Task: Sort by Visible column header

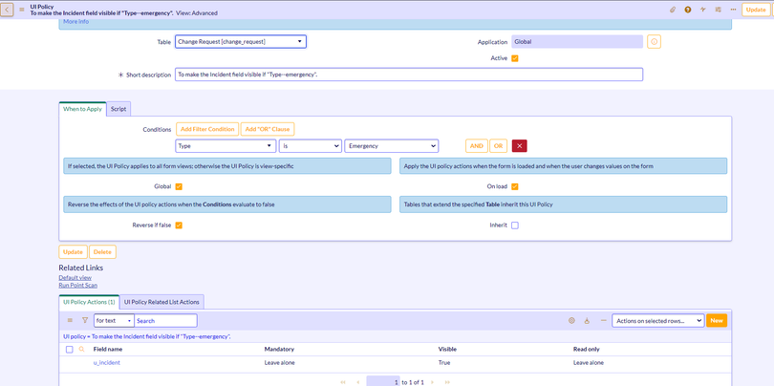Action: (x=447, y=350)
